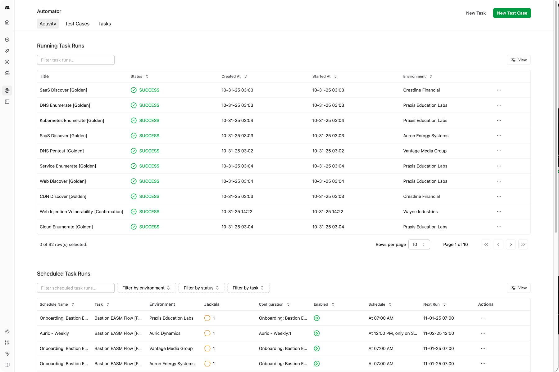This screenshot has width=559, height=372.
Task: Click the Filter task runs input field
Action: [x=76, y=60]
